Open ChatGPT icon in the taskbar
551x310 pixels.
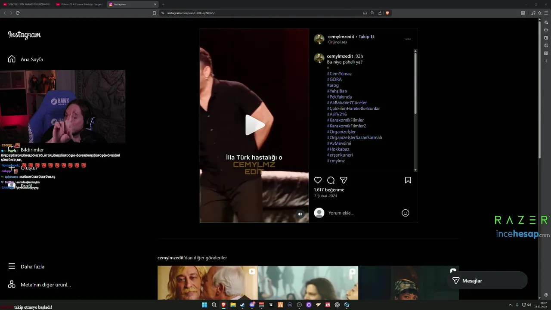(x=337, y=305)
